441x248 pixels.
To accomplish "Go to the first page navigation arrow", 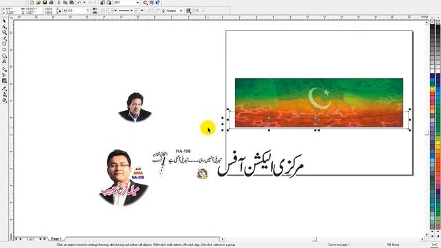I will (x=16, y=239).
